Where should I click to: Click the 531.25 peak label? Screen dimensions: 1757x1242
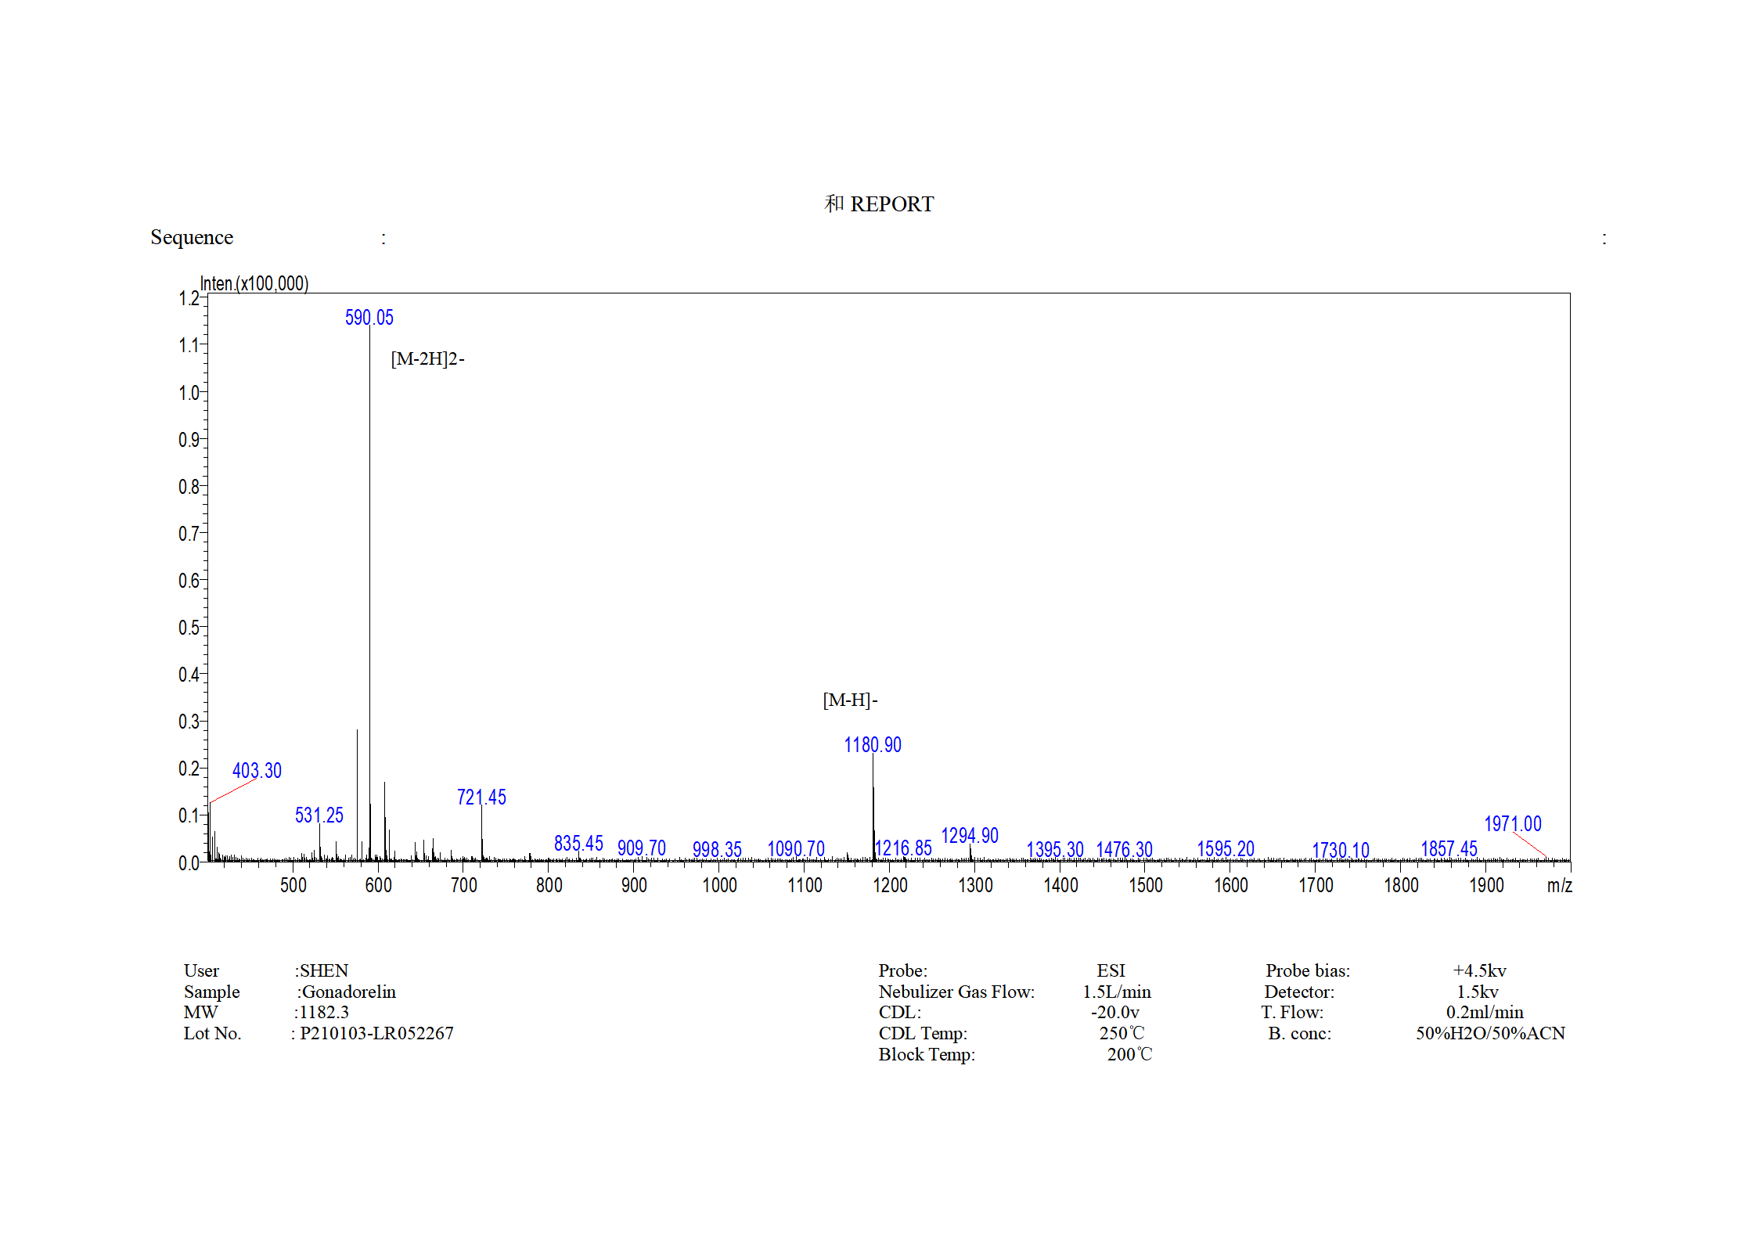(x=319, y=815)
